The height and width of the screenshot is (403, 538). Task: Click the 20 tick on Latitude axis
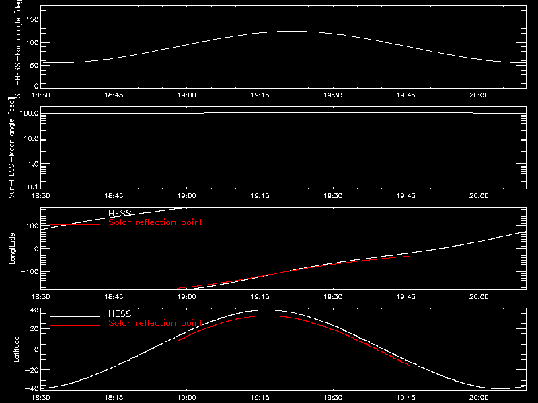point(34,329)
